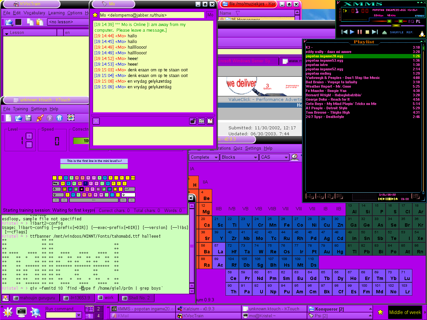
Task: Open the '<no lesson>' combo box in KVocTrain
Action: [68, 22]
